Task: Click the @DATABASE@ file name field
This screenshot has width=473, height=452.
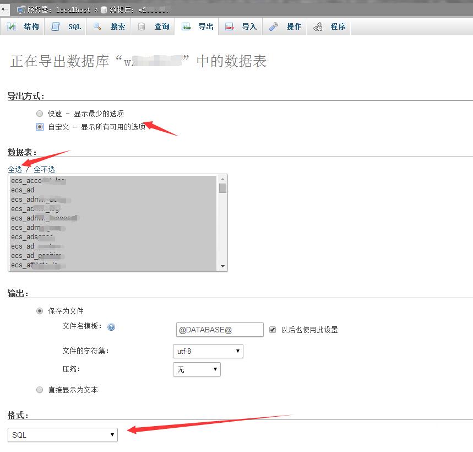Action: [x=219, y=330]
